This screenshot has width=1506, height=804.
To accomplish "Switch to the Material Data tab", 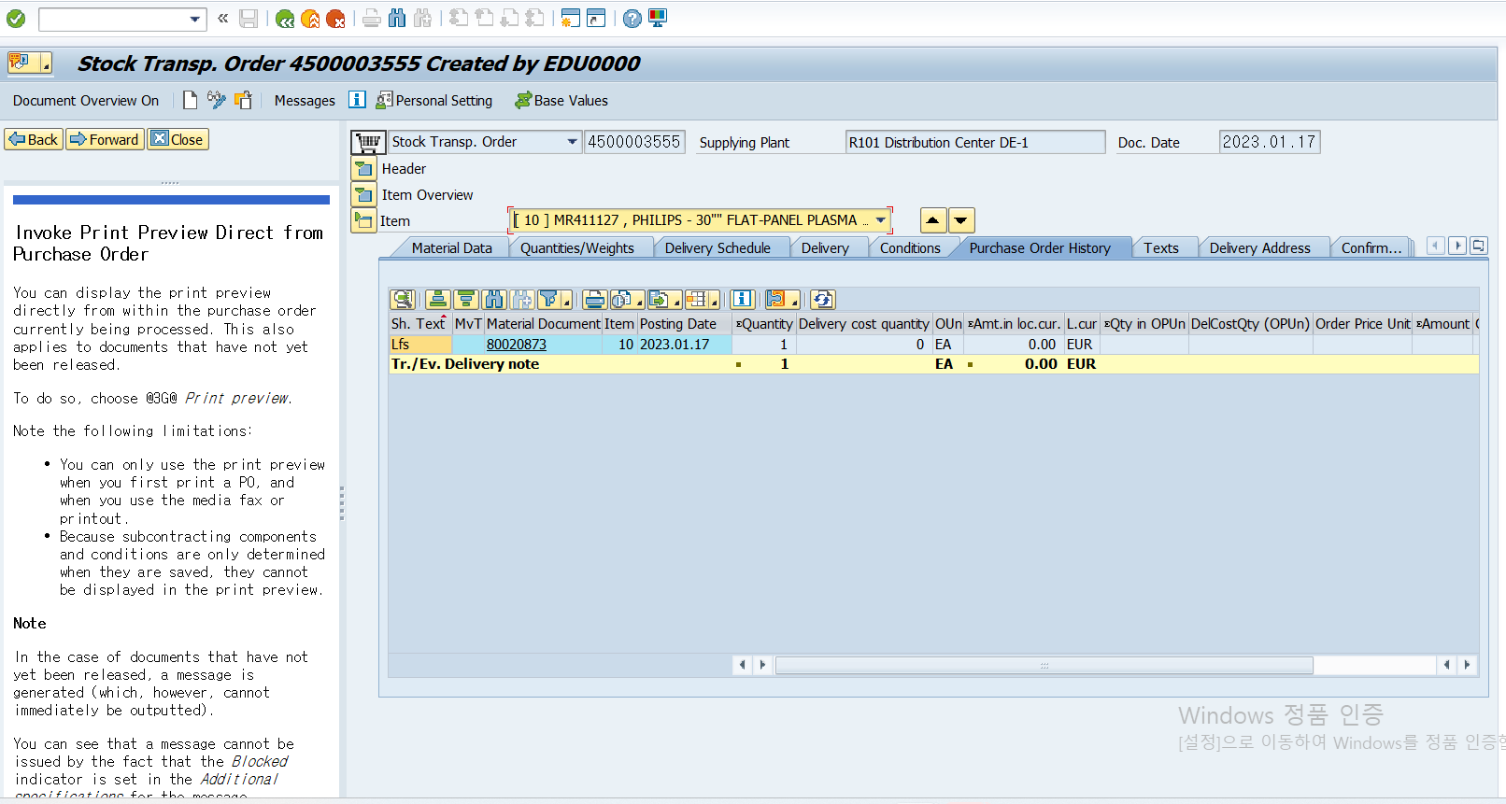I will [451, 248].
